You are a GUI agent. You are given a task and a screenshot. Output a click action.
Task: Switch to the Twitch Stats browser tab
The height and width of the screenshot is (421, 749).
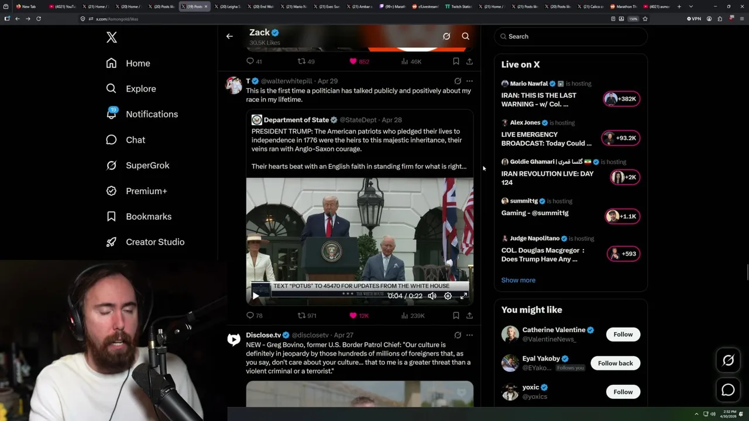pos(458,6)
